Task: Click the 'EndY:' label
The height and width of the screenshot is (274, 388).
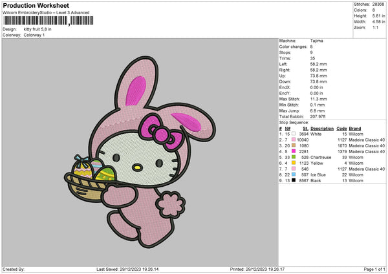Action: 285,93
